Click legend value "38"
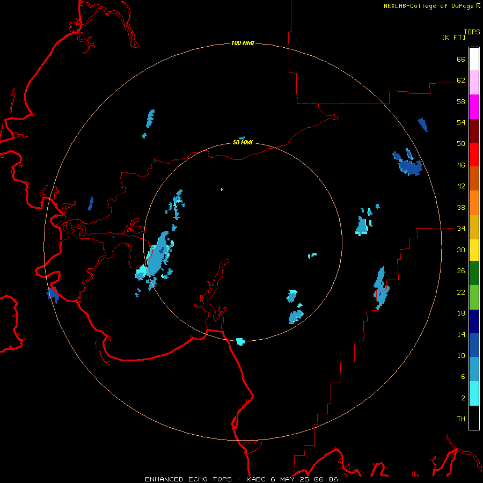483x483 pixels. click(461, 207)
